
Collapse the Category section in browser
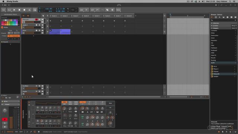(x=212, y=28)
